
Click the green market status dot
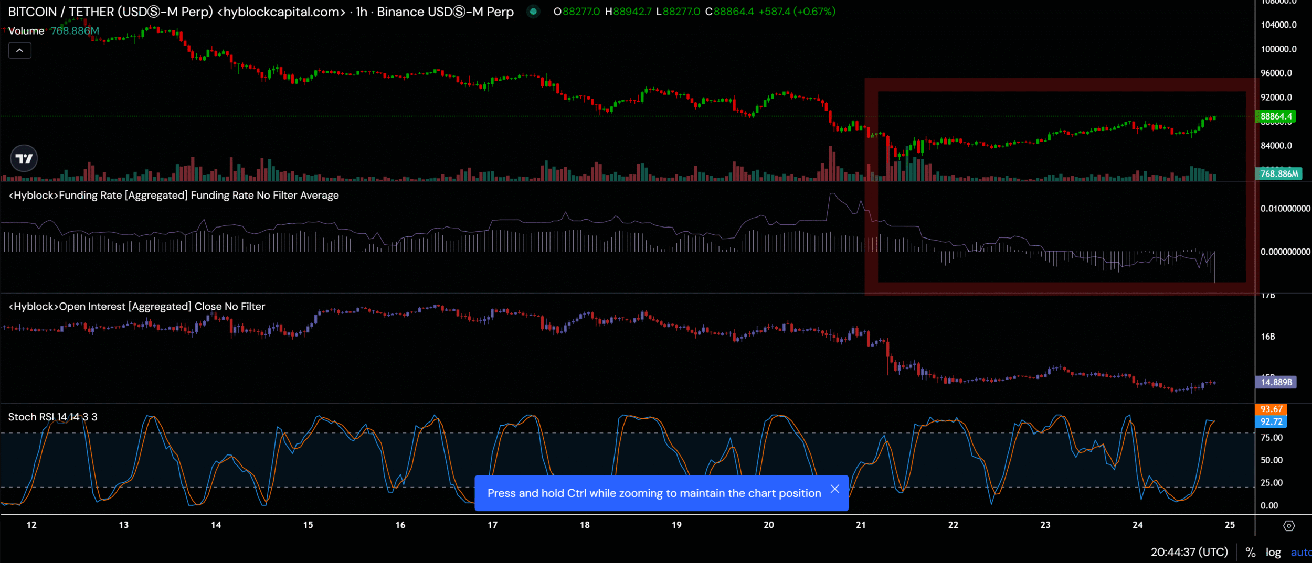pyautogui.click(x=533, y=12)
